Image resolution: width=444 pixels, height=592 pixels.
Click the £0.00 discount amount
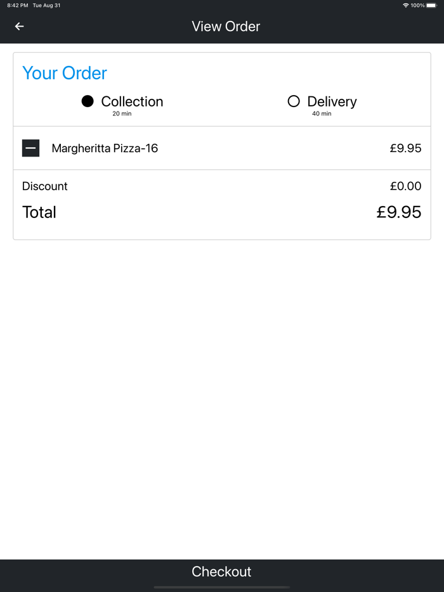(405, 186)
